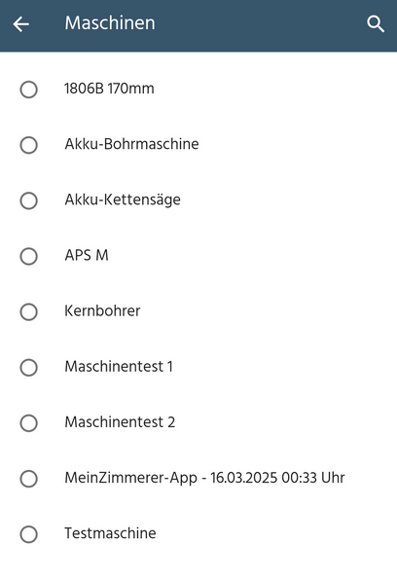The width and height of the screenshot is (397, 579).
Task: Select the MeinZimmerer-App radio button
Action: coord(28,479)
